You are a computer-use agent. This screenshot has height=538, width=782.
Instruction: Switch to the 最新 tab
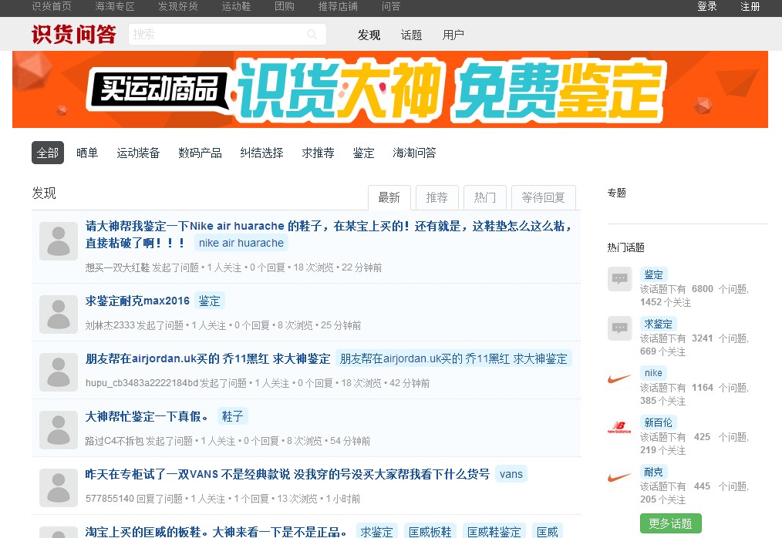point(389,198)
